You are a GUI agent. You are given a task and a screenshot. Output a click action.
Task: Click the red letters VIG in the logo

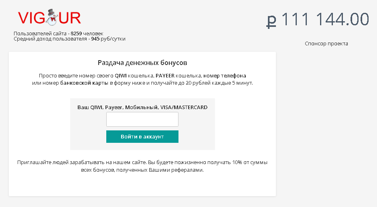[x=32, y=18]
